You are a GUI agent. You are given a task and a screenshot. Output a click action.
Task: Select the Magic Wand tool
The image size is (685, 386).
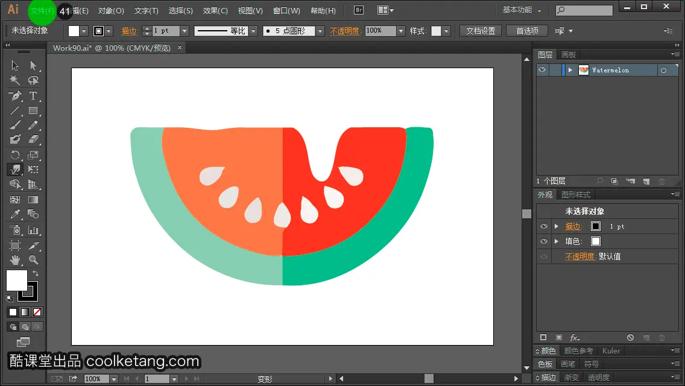tap(15, 80)
